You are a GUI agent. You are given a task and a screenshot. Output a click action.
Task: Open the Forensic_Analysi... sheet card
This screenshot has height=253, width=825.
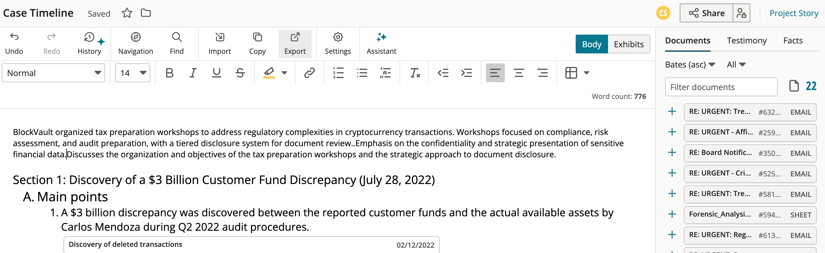coord(750,215)
